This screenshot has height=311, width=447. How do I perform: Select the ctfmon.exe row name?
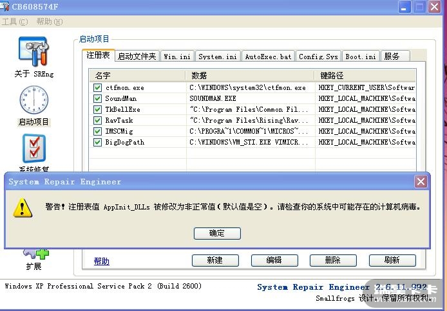click(124, 87)
